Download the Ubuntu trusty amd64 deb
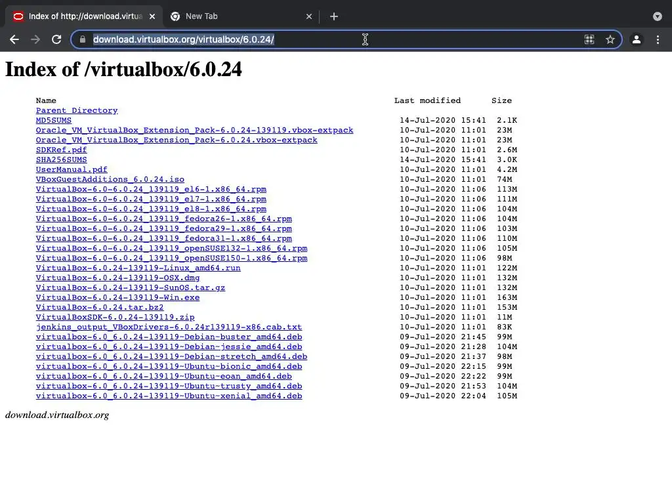 point(169,387)
